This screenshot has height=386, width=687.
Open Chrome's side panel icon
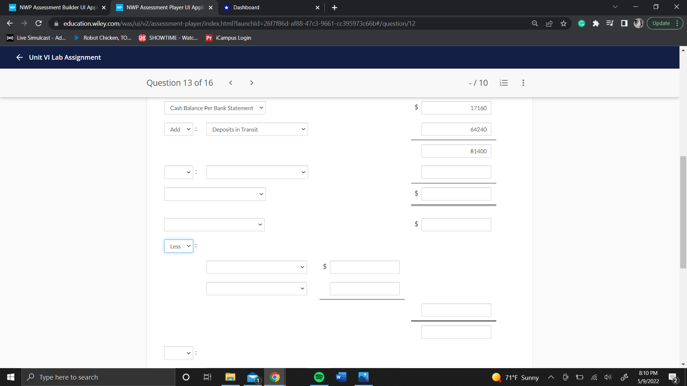[x=624, y=23]
